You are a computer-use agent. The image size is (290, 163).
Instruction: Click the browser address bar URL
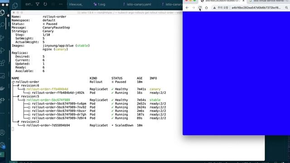256,8
